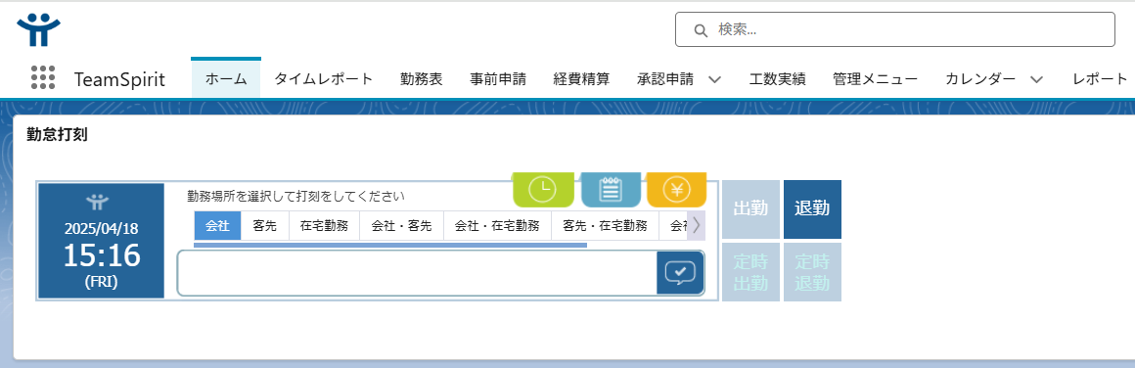Click the 勤務場所を選択して打刻をしてください instruction text
Viewport: 1135px width, 368px height.
coord(295,196)
